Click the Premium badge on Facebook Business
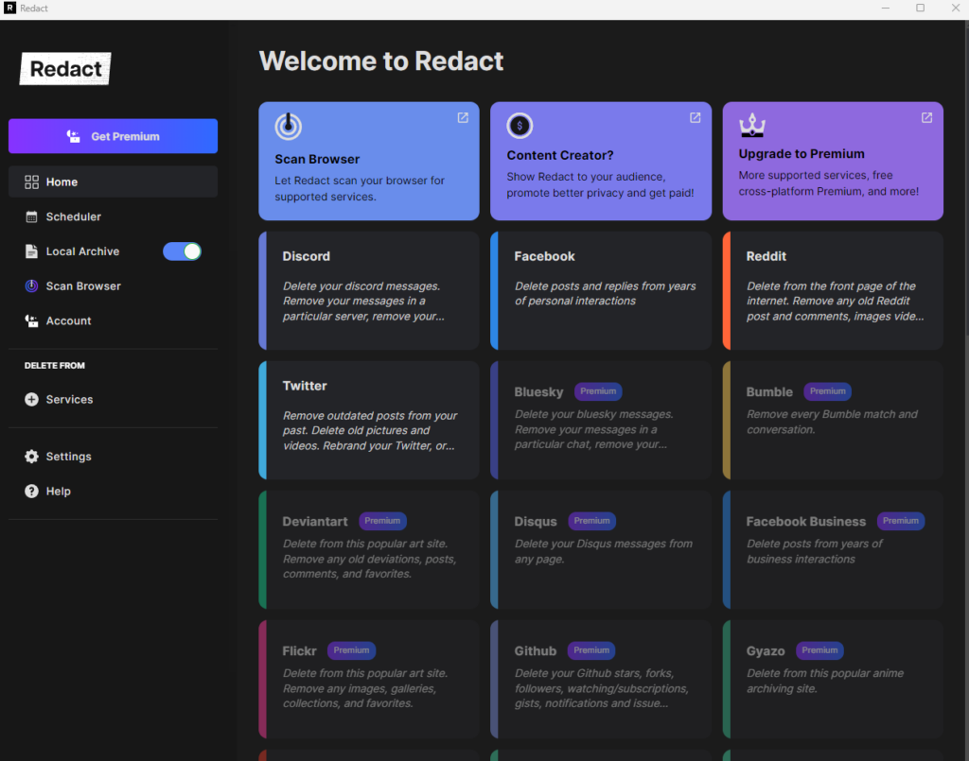Screen dimensions: 969x761 901,521
